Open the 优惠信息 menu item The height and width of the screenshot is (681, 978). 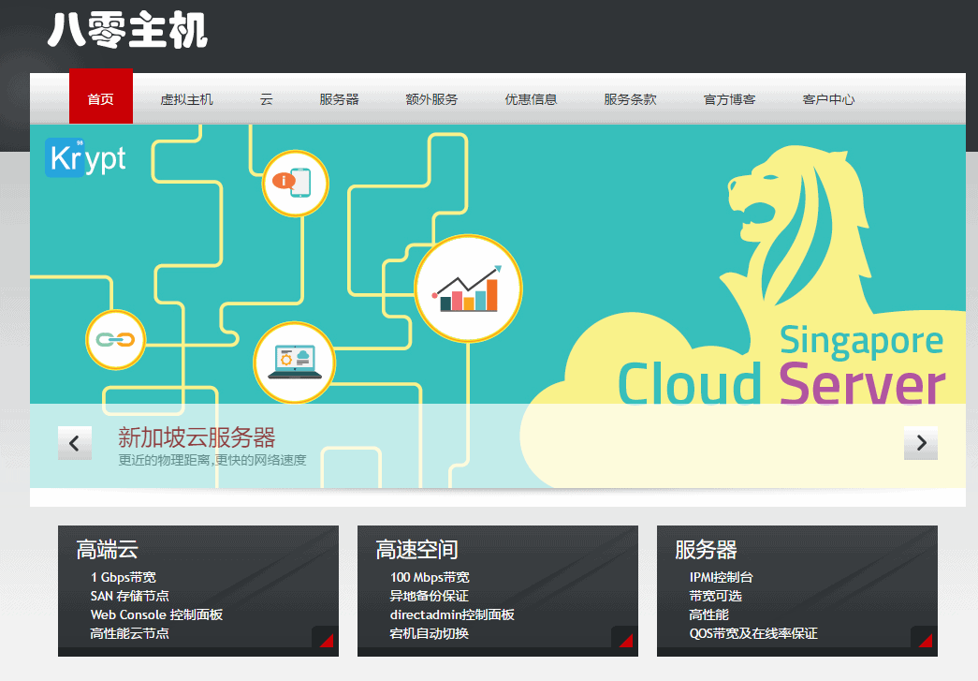click(x=531, y=99)
